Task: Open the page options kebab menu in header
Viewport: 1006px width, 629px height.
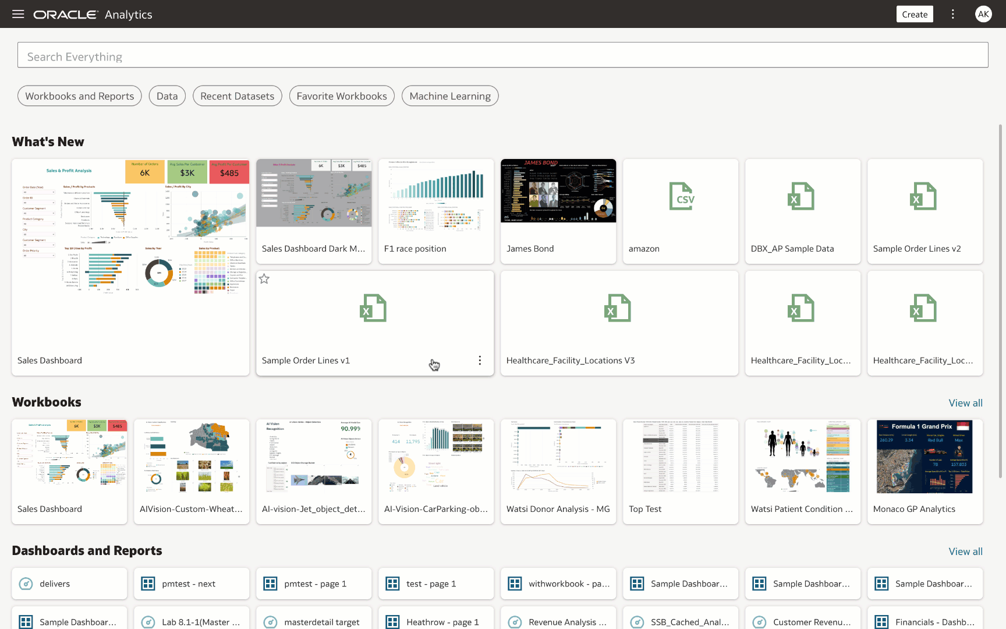Action: (x=953, y=14)
